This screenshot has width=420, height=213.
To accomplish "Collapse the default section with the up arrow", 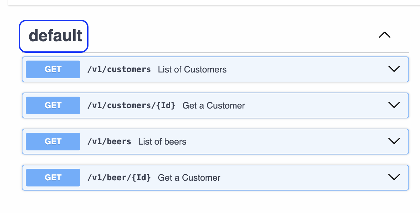I will point(384,35).
